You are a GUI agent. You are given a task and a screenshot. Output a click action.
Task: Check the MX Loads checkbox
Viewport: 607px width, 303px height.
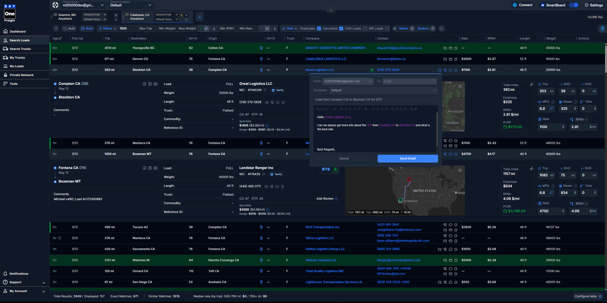(x=387, y=29)
